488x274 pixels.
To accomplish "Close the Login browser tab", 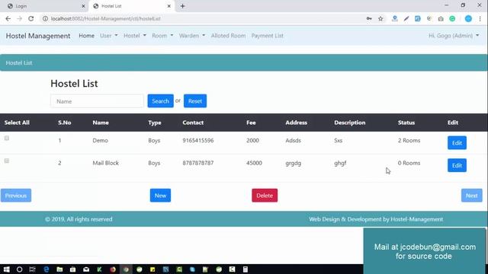I will (x=83, y=6).
